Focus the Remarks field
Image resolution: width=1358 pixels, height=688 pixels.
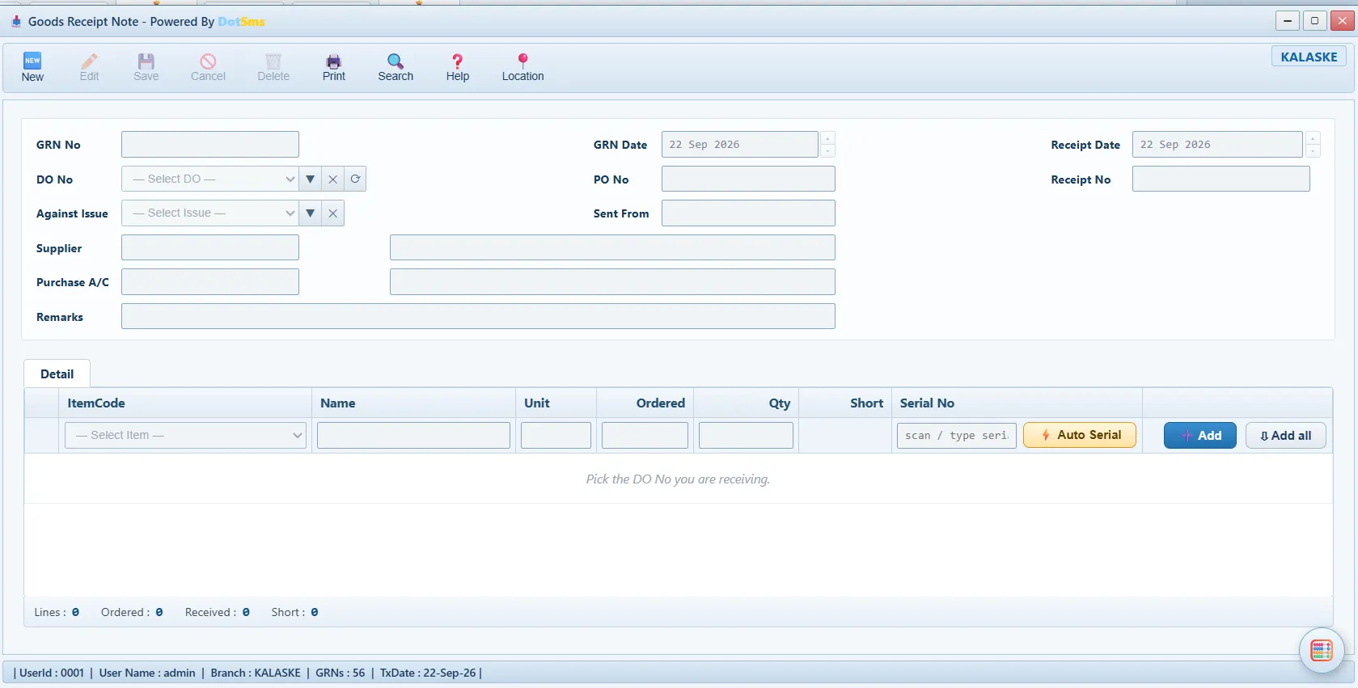478,316
